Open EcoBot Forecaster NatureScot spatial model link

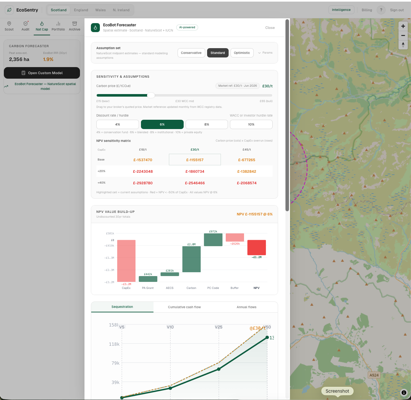click(45, 86)
